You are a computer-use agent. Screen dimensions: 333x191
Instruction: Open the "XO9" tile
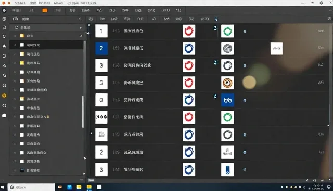click(101, 117)
